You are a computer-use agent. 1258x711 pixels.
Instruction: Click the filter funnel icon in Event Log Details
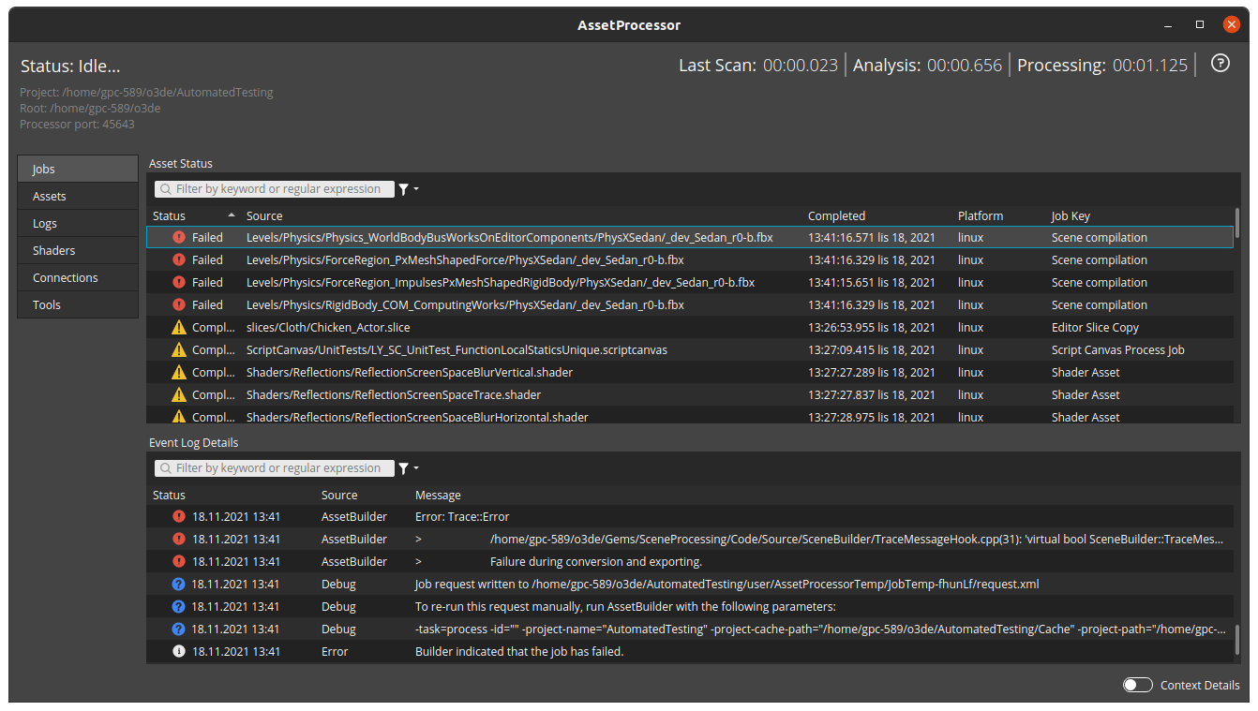click(403, 467)
